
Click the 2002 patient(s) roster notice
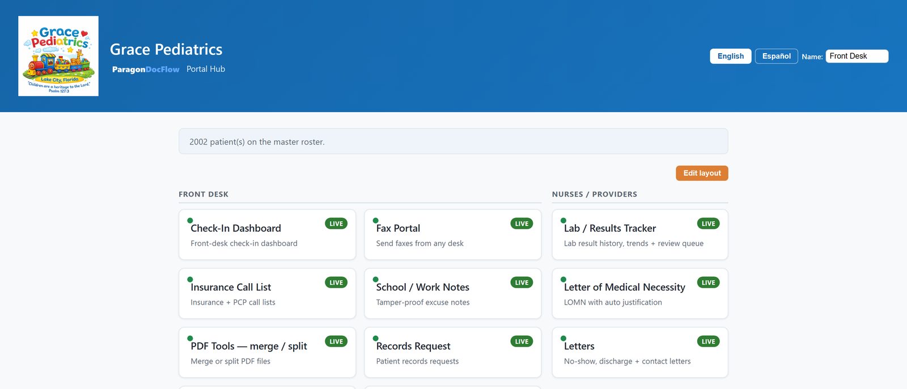[453, 142]
